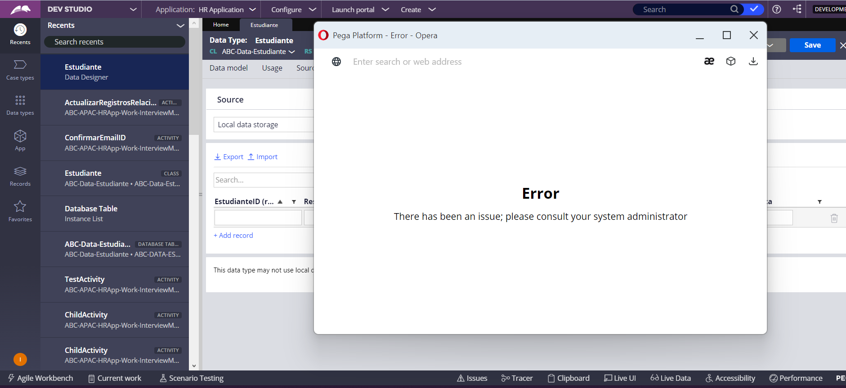
Task: Open the Configure menu
Action: tap(293, 9)
